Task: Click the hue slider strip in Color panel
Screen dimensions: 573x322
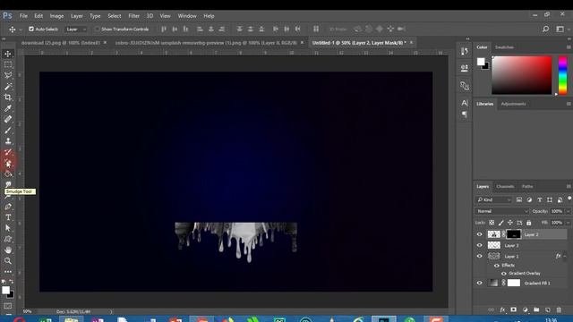Action: tap(563, 75)
